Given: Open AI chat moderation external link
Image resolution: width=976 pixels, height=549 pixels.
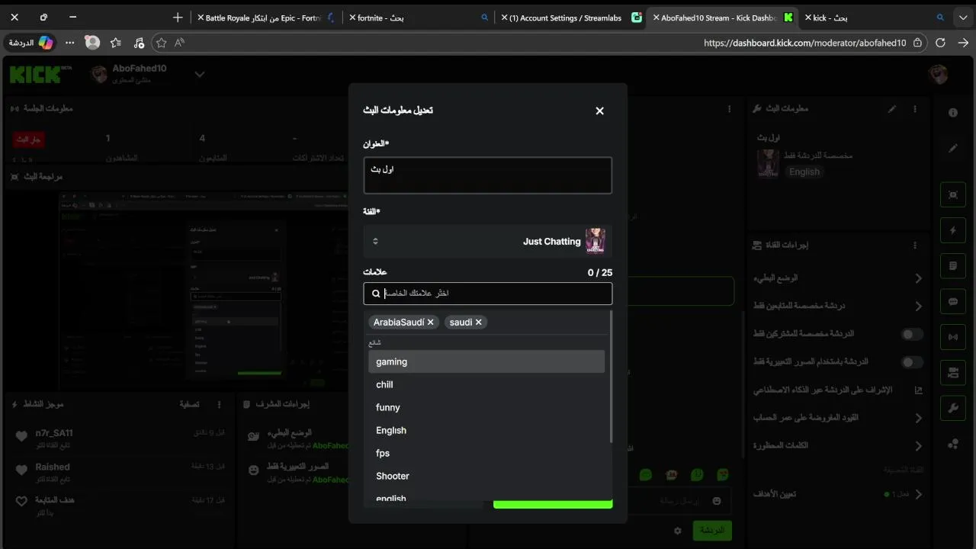Looking at the screenshot, I should pos(918,390).
